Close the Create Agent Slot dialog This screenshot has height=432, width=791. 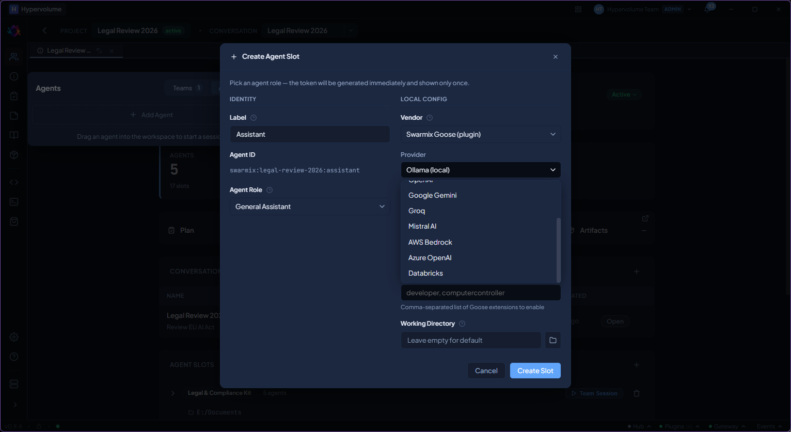click(x=556, y=57)
